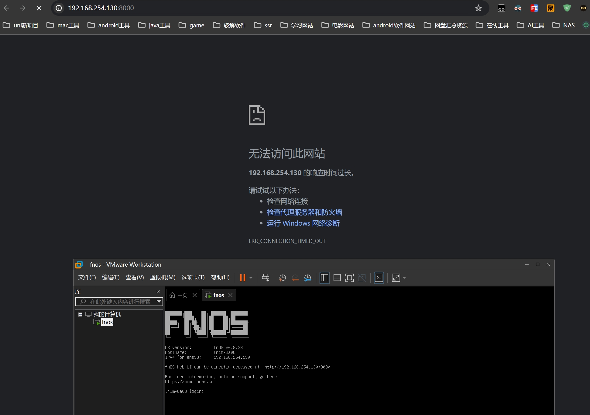Close the 主页 tab
Image resolution: width=590 pixels, height=415 pixels.
pos(194,295)
